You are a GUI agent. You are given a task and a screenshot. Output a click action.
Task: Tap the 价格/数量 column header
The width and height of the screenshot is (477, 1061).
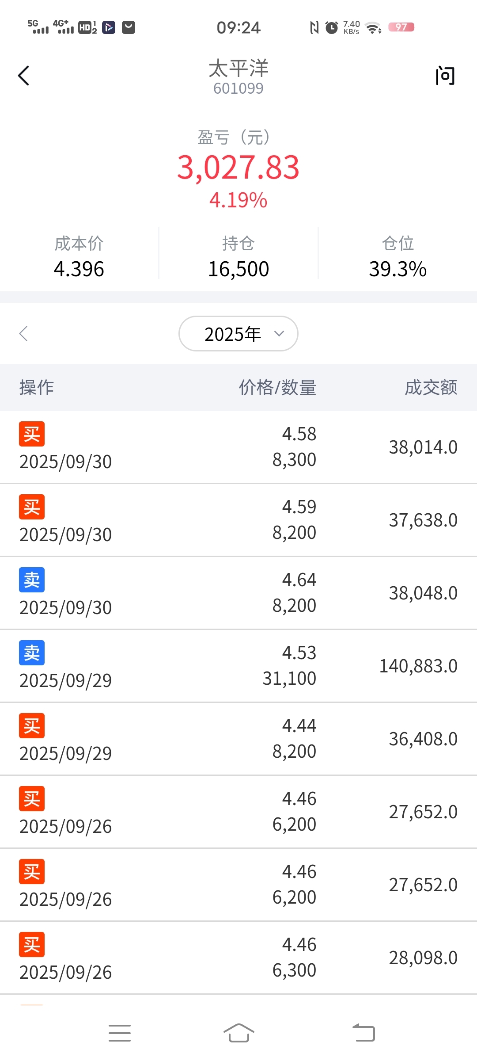point(277,388)
